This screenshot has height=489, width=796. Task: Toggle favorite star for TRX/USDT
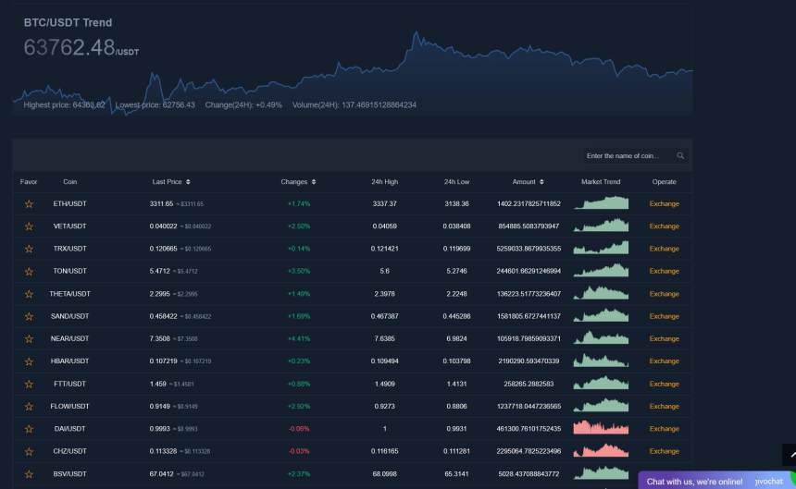point(29,249)
